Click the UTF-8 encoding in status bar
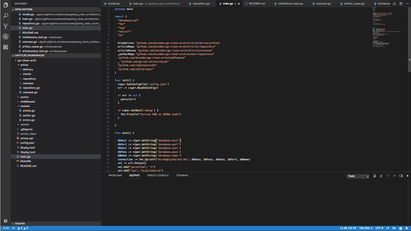 [379, 228]
